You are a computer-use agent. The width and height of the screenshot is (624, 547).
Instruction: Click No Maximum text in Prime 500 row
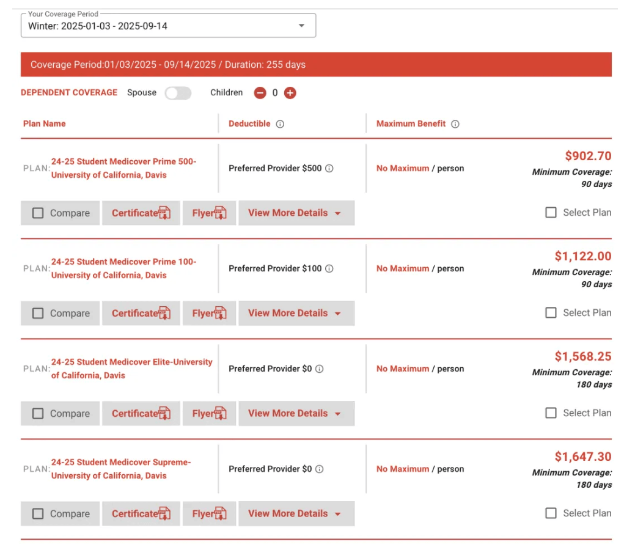point(403,169)
